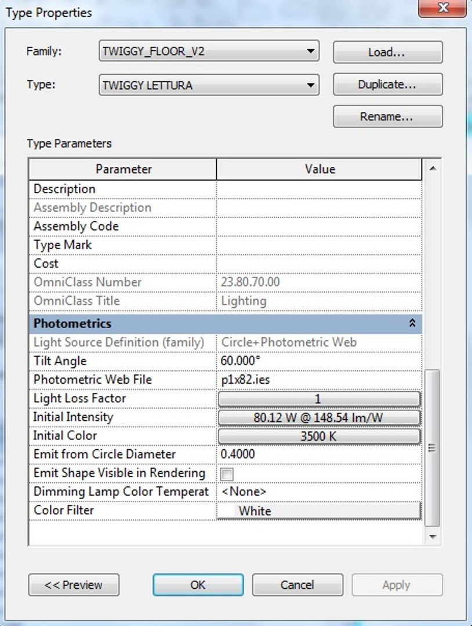This screenshot has width=472, height=626.
Task: Toggle Emit Shape Visible in Rendering checkbox
Action: coord(227,474)
